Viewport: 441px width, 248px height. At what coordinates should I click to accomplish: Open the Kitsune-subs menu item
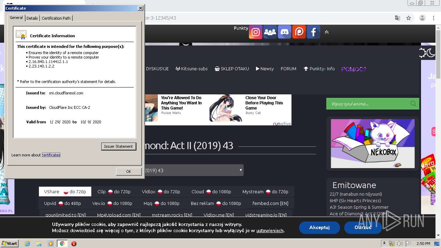tap(192, 69)
